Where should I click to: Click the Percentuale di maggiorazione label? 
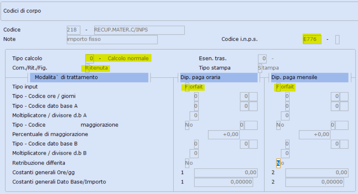point(50,134)
